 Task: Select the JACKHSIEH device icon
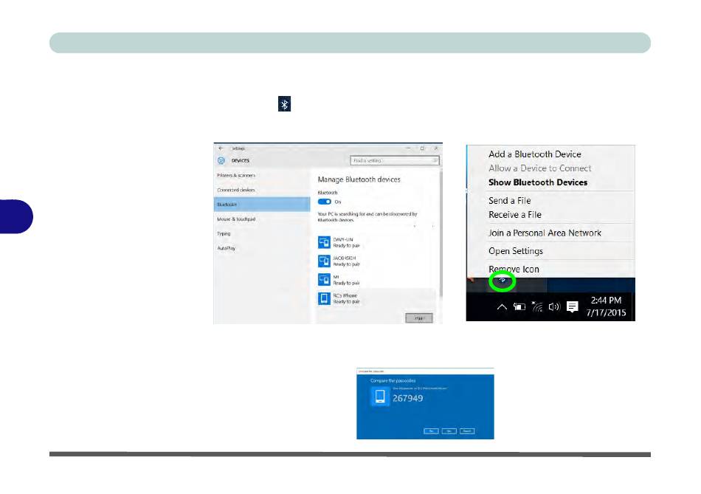324,261
